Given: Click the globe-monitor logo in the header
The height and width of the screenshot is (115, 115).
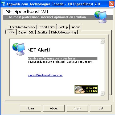Looking at the screenshot, I should [100, 17].
